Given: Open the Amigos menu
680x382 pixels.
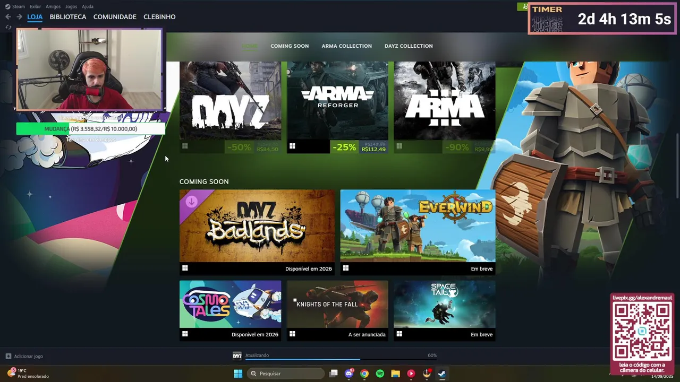Looking at the screenshot, I should click(53, 6).
